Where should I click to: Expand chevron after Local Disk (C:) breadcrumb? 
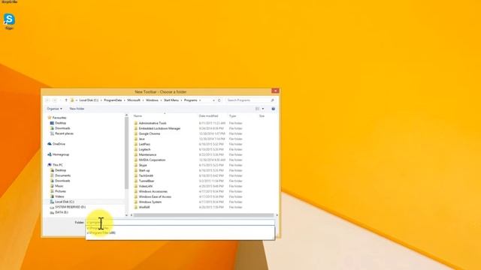tap(101, 100)
